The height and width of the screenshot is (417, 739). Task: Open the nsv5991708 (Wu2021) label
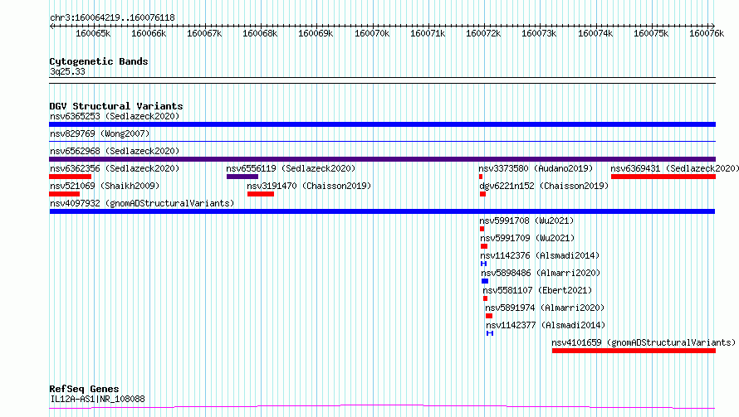point(526,221)
